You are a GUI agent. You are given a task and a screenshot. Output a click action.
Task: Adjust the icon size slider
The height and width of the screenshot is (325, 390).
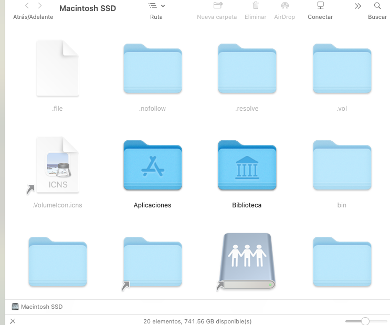tap(366, 321)
